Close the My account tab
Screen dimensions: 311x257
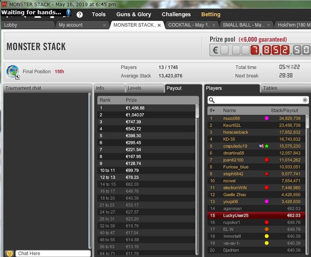coord(104,25)
